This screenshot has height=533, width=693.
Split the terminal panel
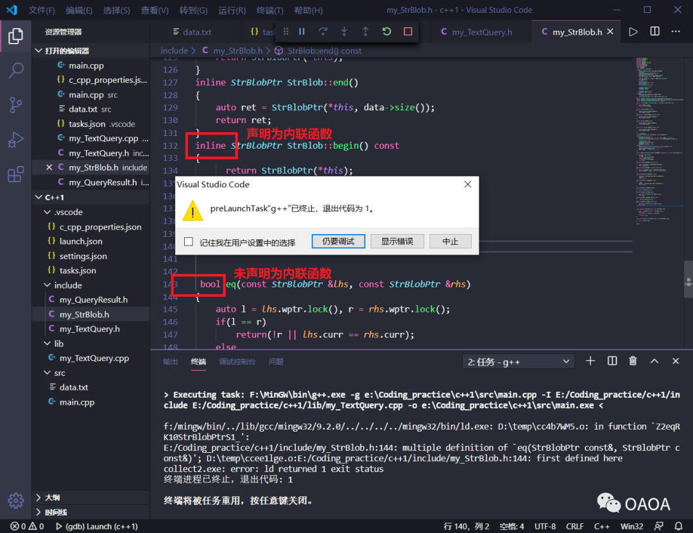point(612,361)
